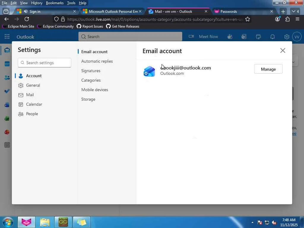Open Firefox account icon in toolbar

pyautogui.click(x=278, y=19)
